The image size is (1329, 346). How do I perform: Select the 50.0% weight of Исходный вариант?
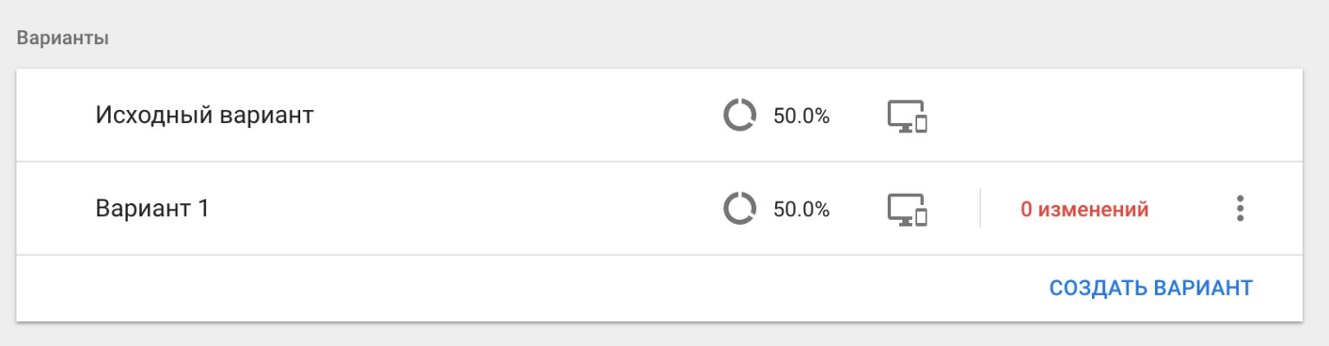[x=801, y=116]
